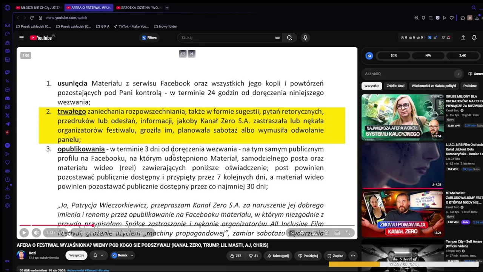Expand the notification bell subscription dropdown
The image size is (483, 272).
click(98, 255)
